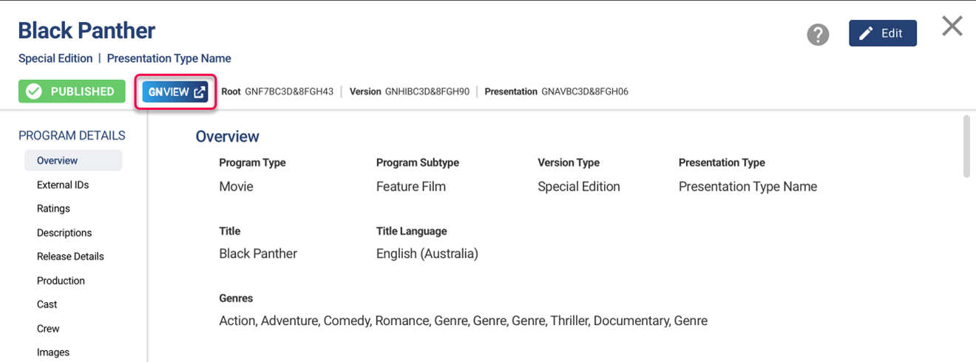
Task: Go to External IDs section
Action: [63, 185]
